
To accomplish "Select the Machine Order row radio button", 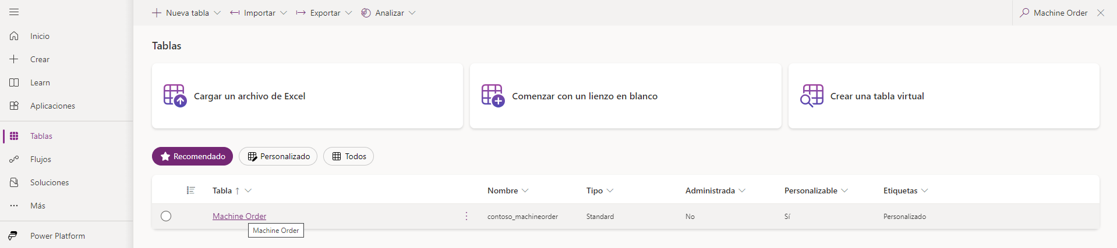I will pos(166,216).
